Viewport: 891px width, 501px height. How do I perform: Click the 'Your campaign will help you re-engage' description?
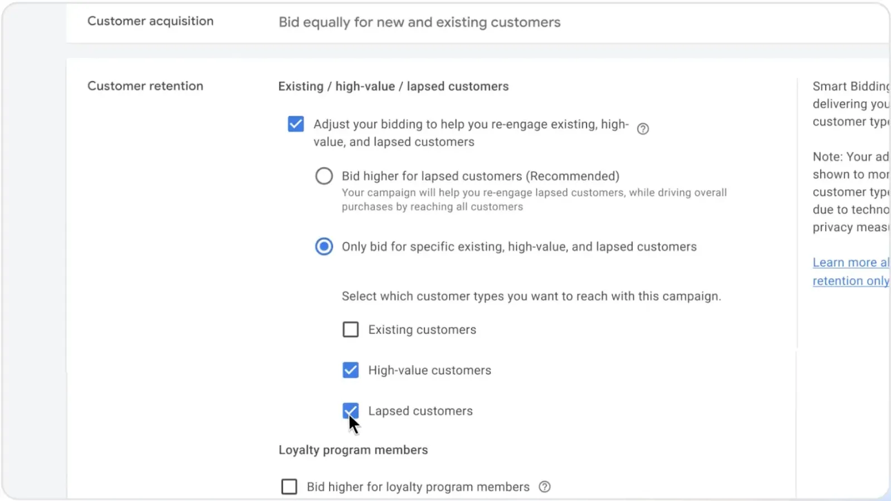[534, 200]
